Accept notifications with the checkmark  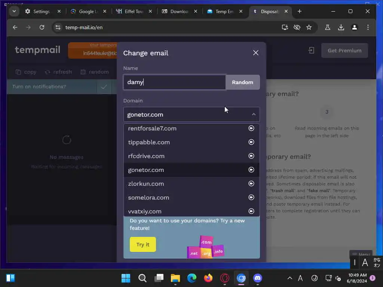click(104, 87)
